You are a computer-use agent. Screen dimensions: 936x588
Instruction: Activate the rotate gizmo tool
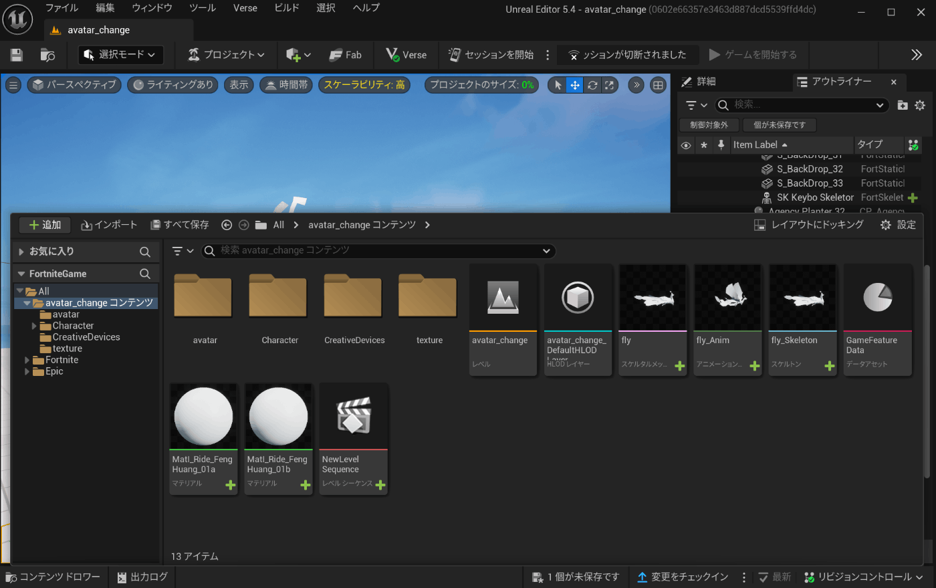(x=592, y=85)
